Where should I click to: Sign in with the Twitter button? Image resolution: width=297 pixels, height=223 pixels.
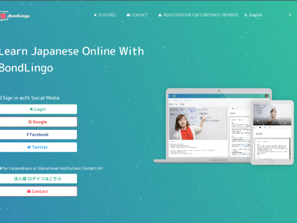(38, 147)
